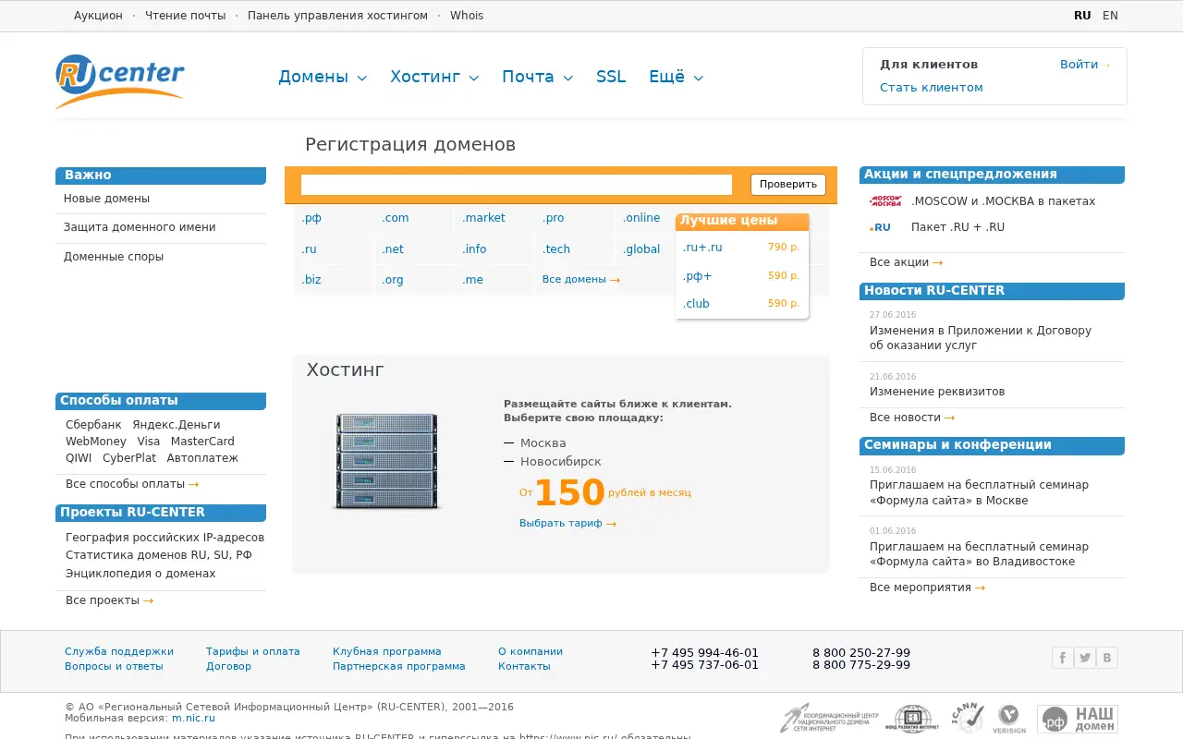
Task: Open the Стать клиентом link
Action: pyautogui.click(x=932, y=88)
